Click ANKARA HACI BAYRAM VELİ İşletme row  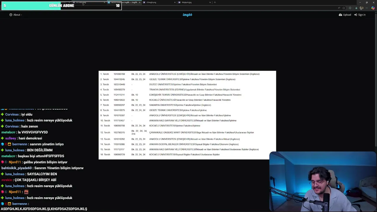tap(193, 120)
